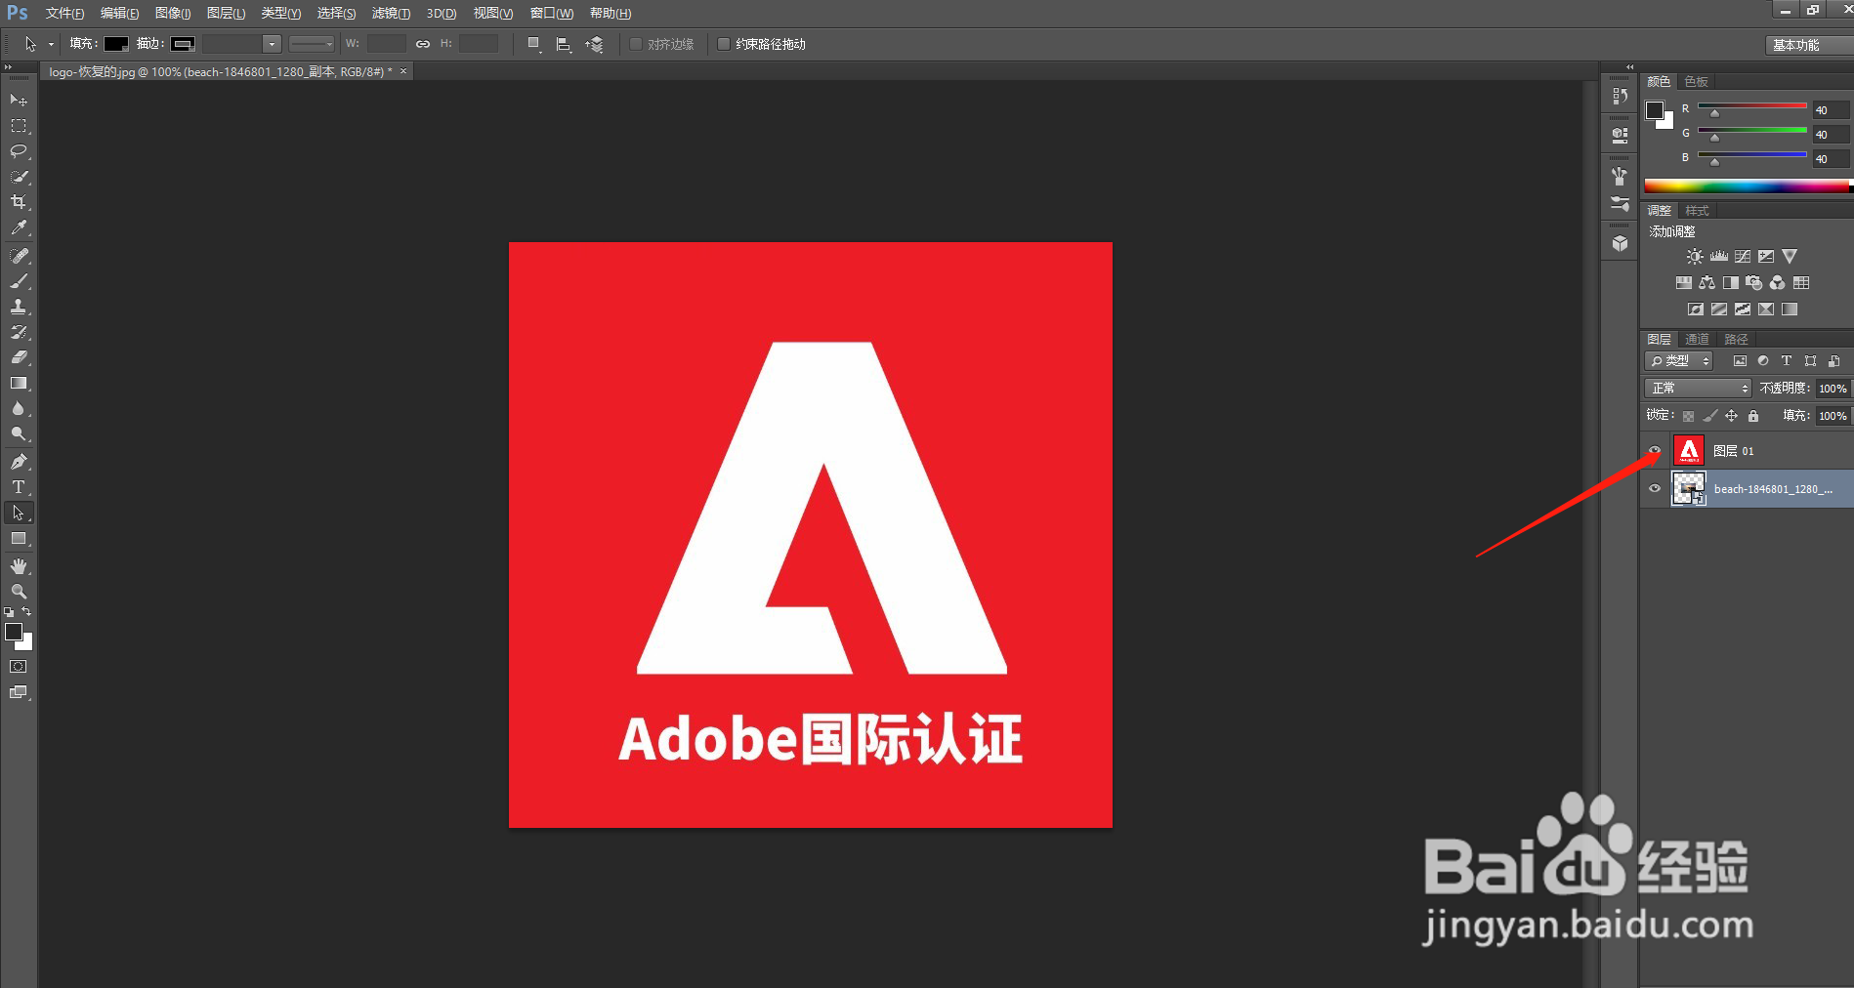Hide the 图层 01 layer
Screen dimensions: 1854x988
[1655, 450]
